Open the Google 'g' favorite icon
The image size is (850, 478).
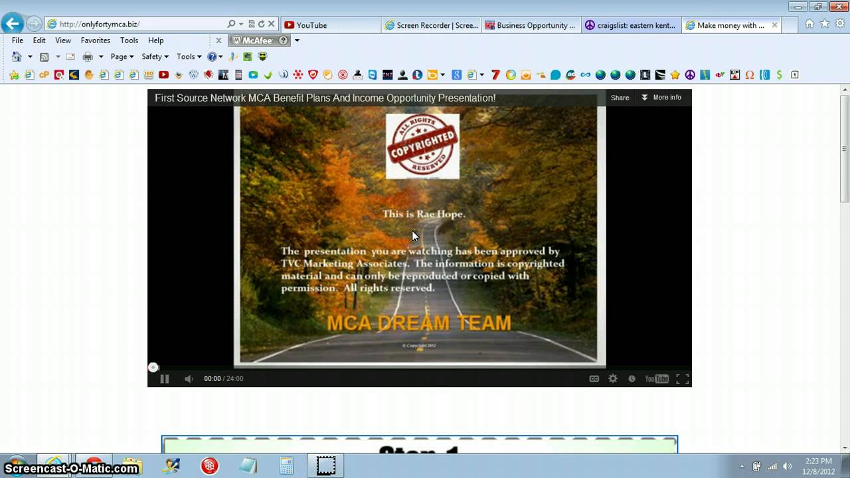456,75
